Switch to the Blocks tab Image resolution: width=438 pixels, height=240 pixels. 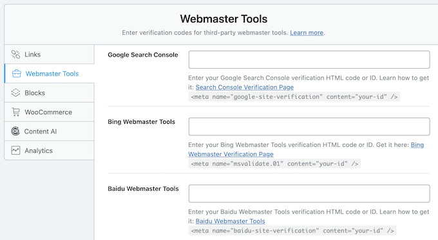pyautogui.click(x=49, y=92)
